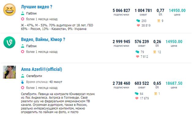Select the 18687.50 price for Anna Azerli
The width and height of the screenshot is (192, 116).
[174, 83]
